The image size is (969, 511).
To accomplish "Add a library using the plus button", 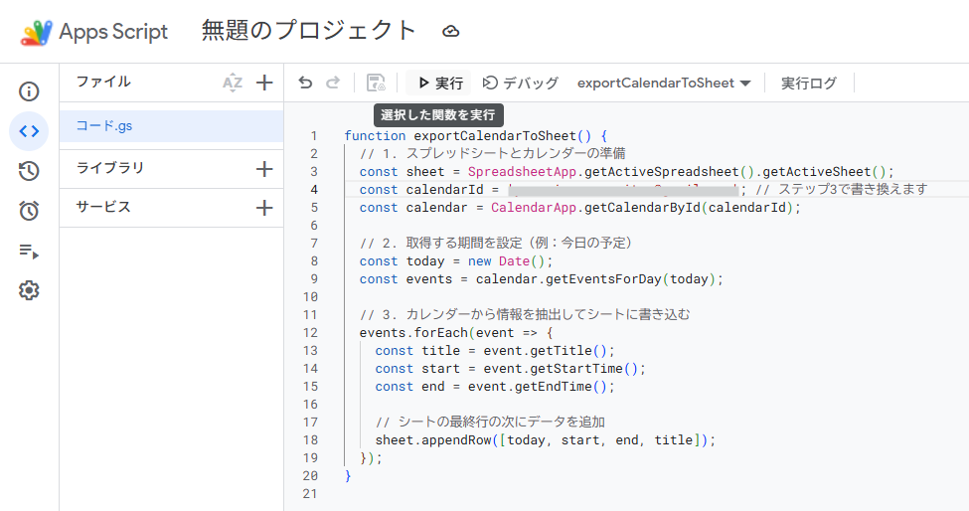I will 264,169.
